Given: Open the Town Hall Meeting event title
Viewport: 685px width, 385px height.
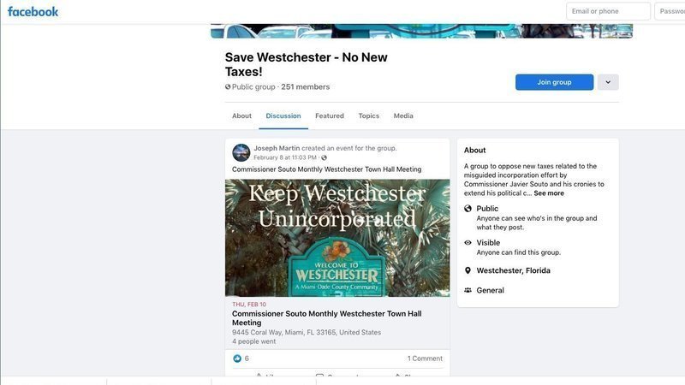Looking at the screenshot, I should point(327,318).
